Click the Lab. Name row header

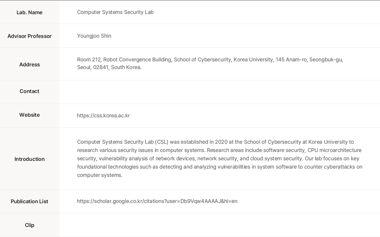pyautogui.click(x=29, y=12)
